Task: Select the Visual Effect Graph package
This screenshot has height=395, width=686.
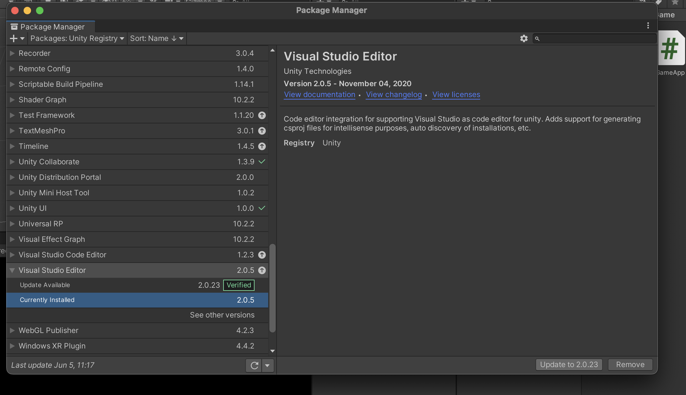Action: pos(138,239)
